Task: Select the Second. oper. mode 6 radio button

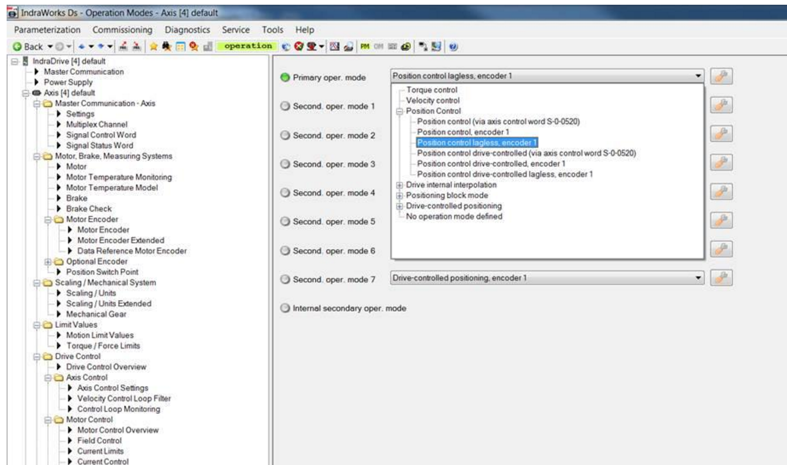Action: pyautogui.click(x=285, y=250)
